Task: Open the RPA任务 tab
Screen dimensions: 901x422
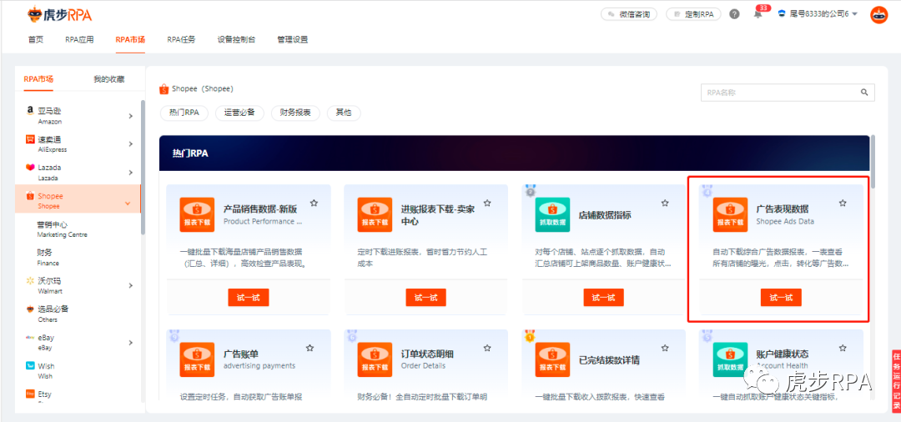Action: click(x=181, y=40)
